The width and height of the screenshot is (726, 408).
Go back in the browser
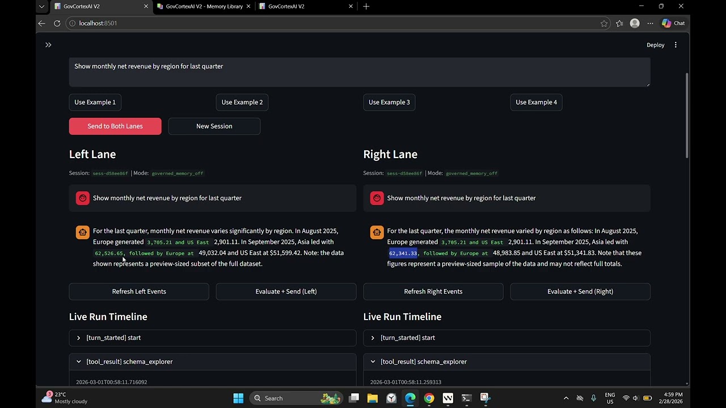[x=41, y=23]
